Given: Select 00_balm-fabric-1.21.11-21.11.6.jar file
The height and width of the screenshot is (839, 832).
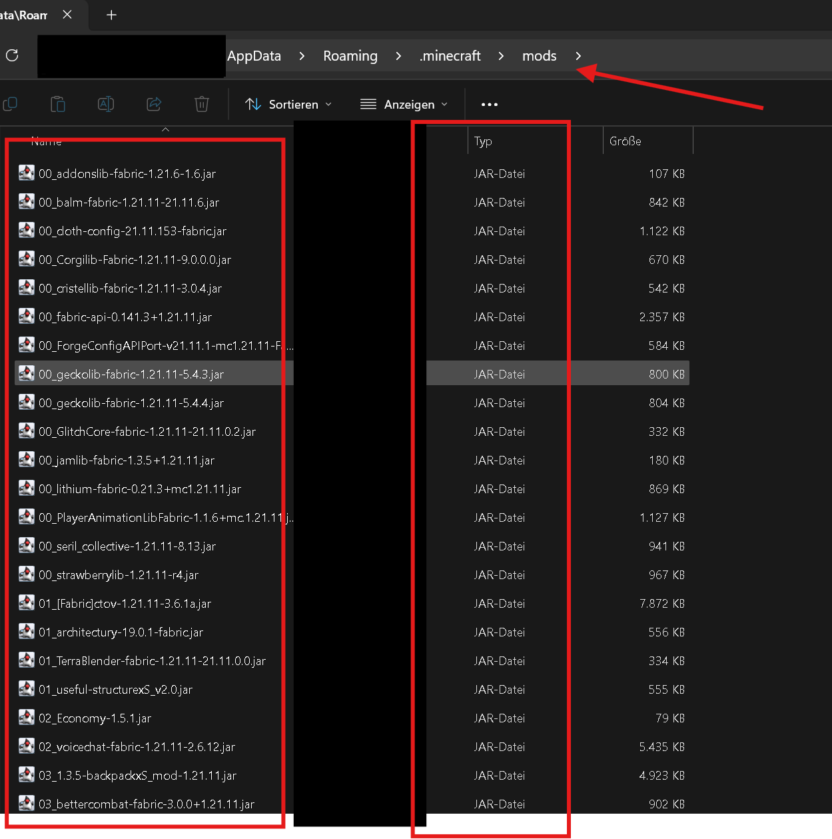Looking at the screenshot, I should click(x=129, y=203).
